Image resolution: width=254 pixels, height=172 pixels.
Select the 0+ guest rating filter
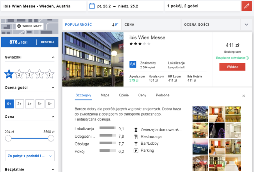pyautogui.click(x=9, y=104)
